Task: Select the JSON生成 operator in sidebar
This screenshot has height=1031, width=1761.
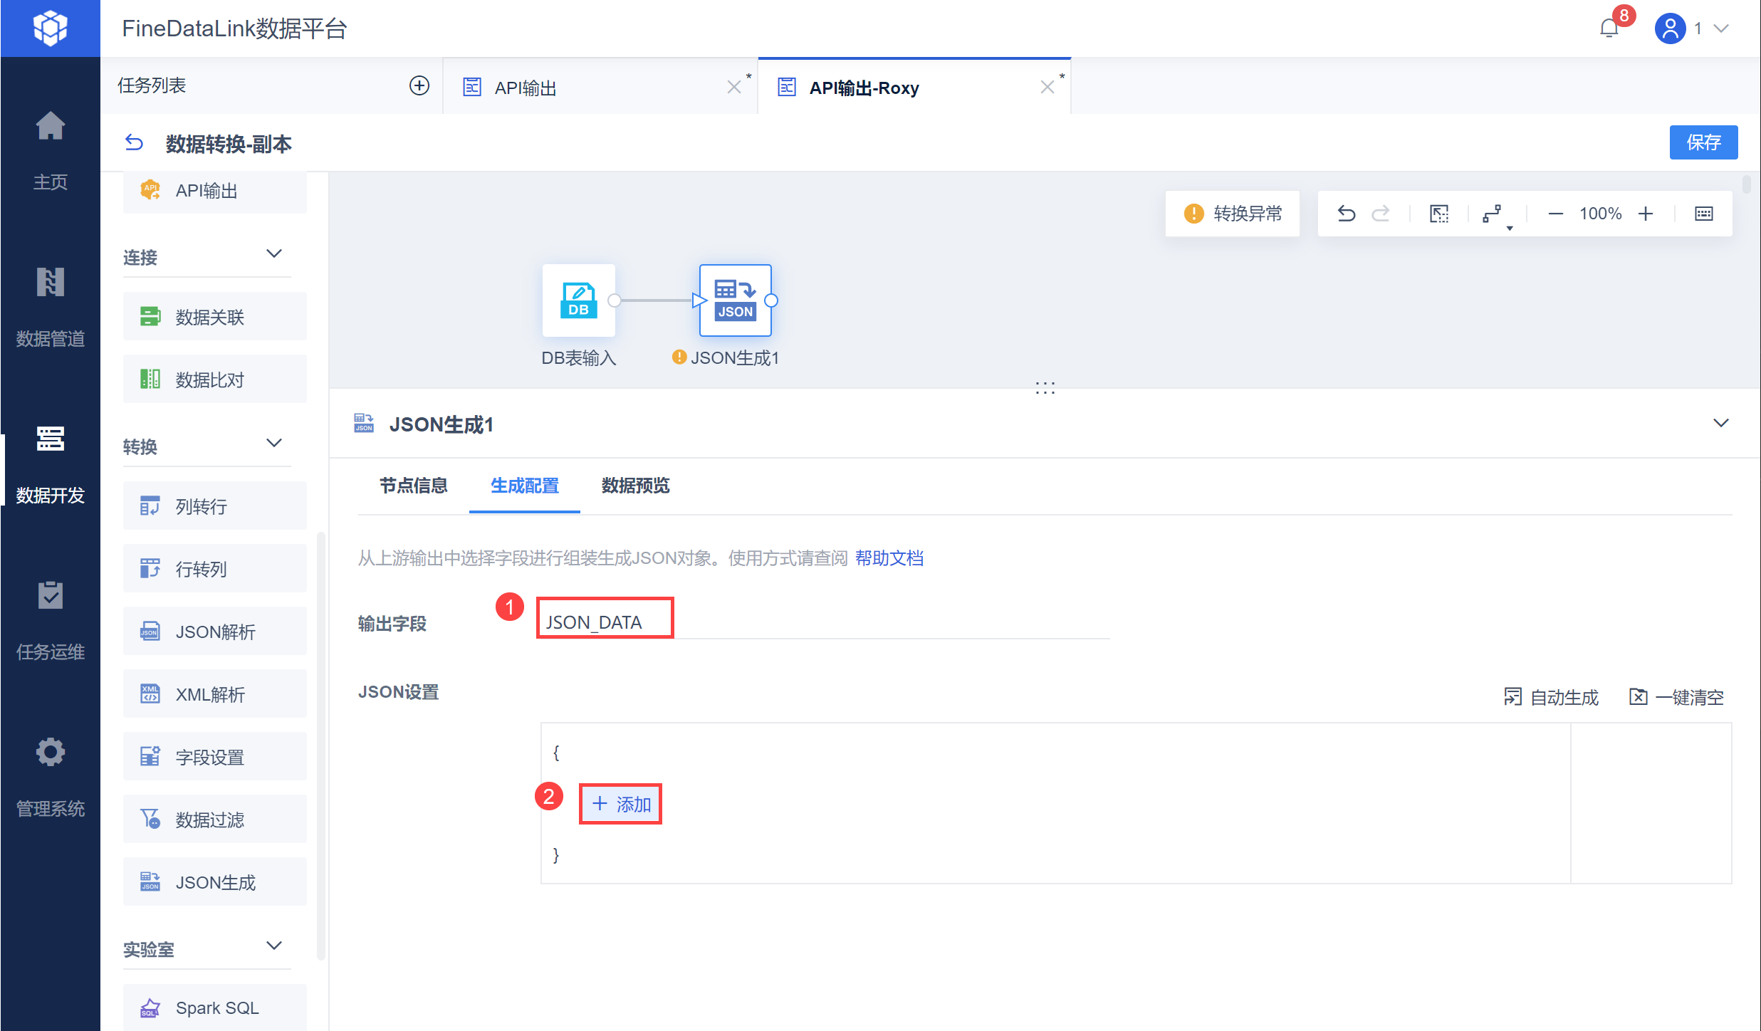Action: tap(214, 882)
